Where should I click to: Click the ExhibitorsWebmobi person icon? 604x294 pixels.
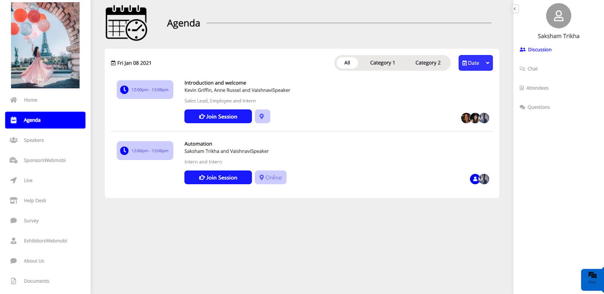[14, 241]
